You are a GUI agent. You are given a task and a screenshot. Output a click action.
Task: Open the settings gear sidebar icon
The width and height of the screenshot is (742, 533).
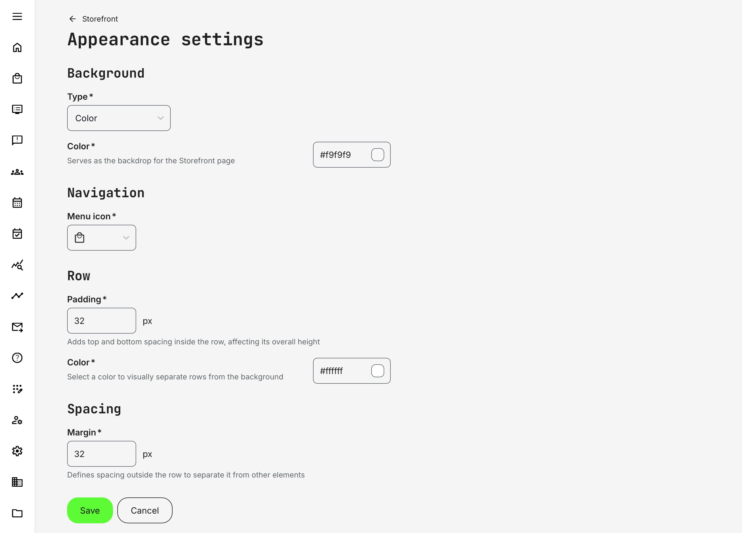point(17,451)
